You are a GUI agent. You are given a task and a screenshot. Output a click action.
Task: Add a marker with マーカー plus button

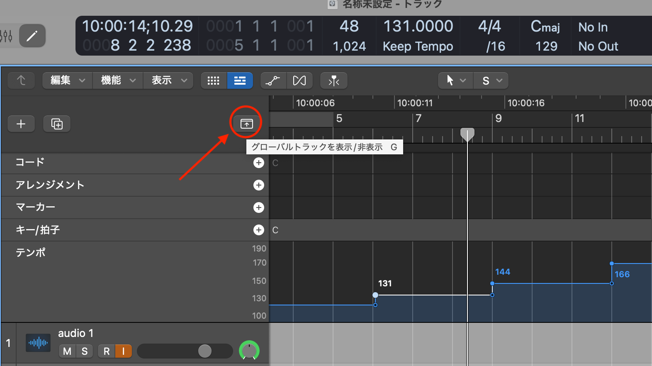[258, 207]
